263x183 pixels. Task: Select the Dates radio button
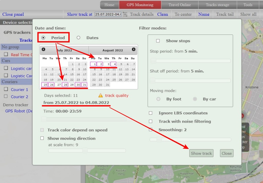pyautogui.click(x=78, y=38)
